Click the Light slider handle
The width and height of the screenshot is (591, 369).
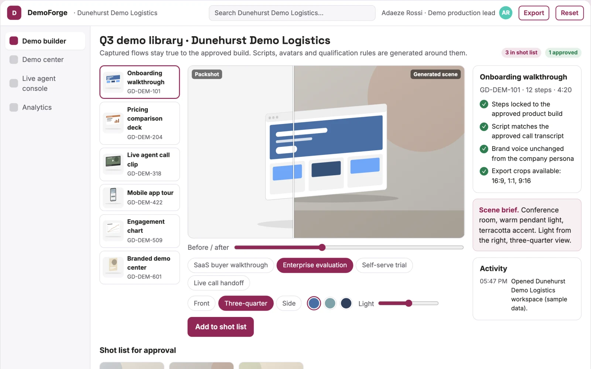click(409, 303)
